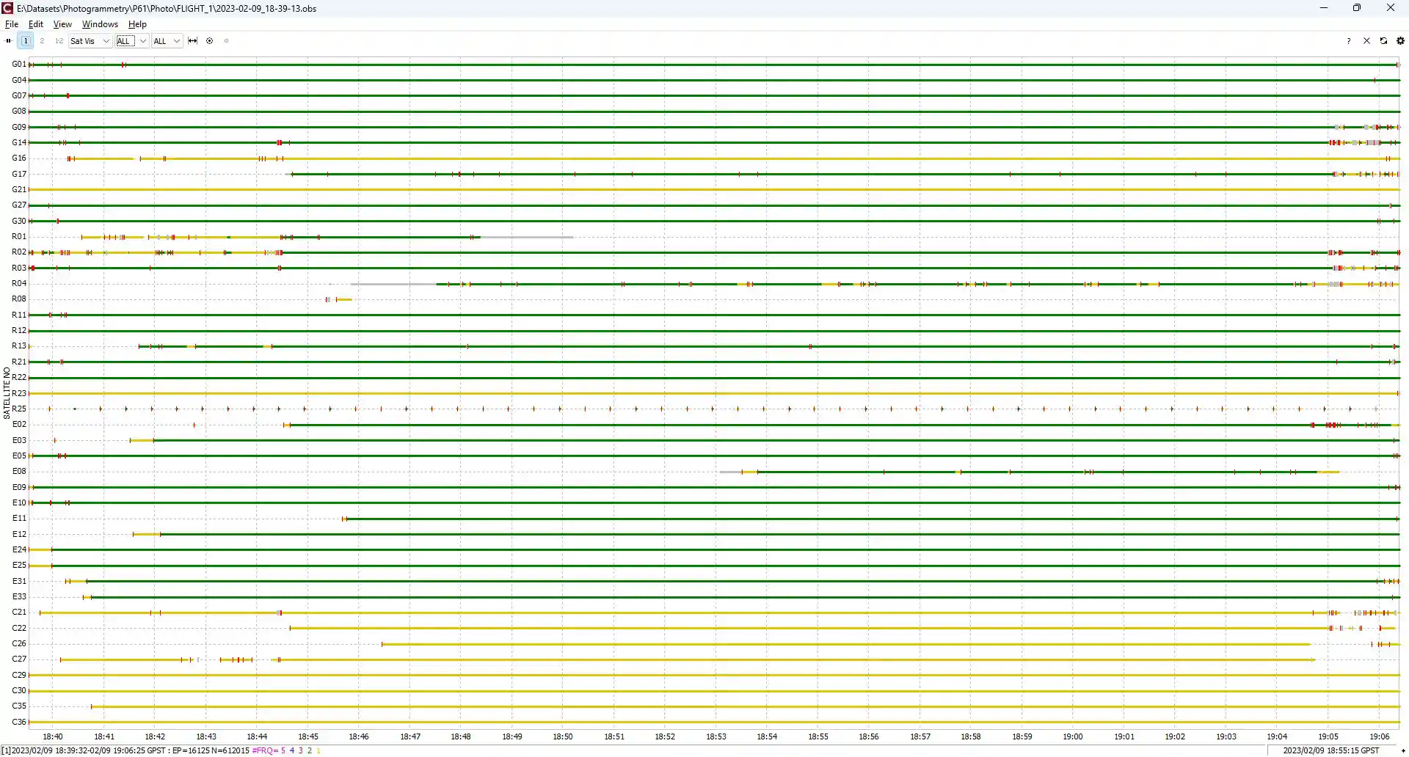Open options with the gear icon
1409x757 pixels.
tap(1400, 41)
